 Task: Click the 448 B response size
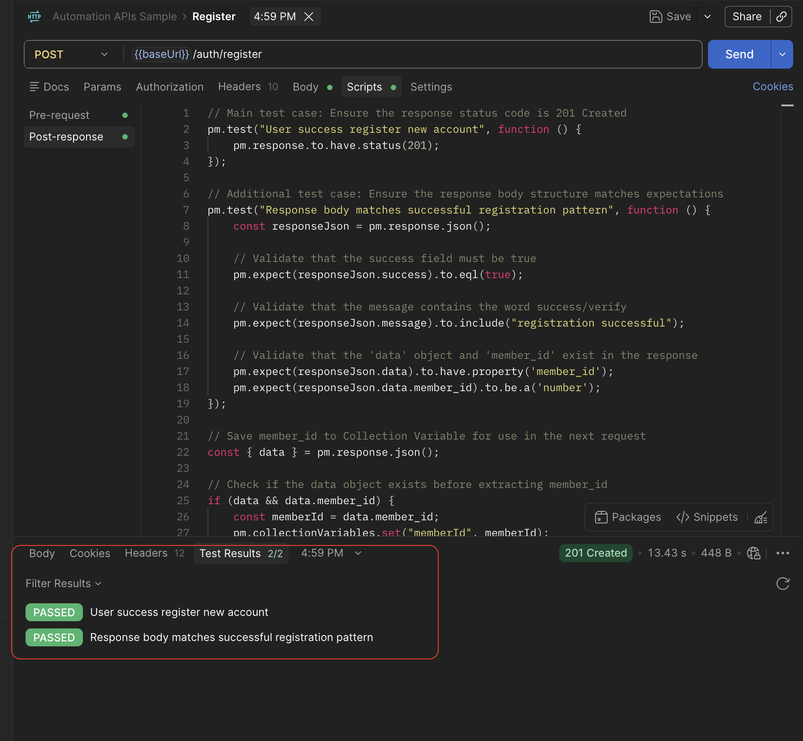click(x=716, y=553)
